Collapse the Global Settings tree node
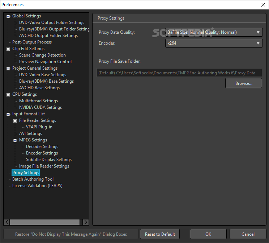This screenshot has width=269, height=243. point(8,16)
